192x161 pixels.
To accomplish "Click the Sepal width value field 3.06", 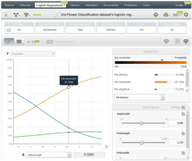I will click(x=176, y=123).
